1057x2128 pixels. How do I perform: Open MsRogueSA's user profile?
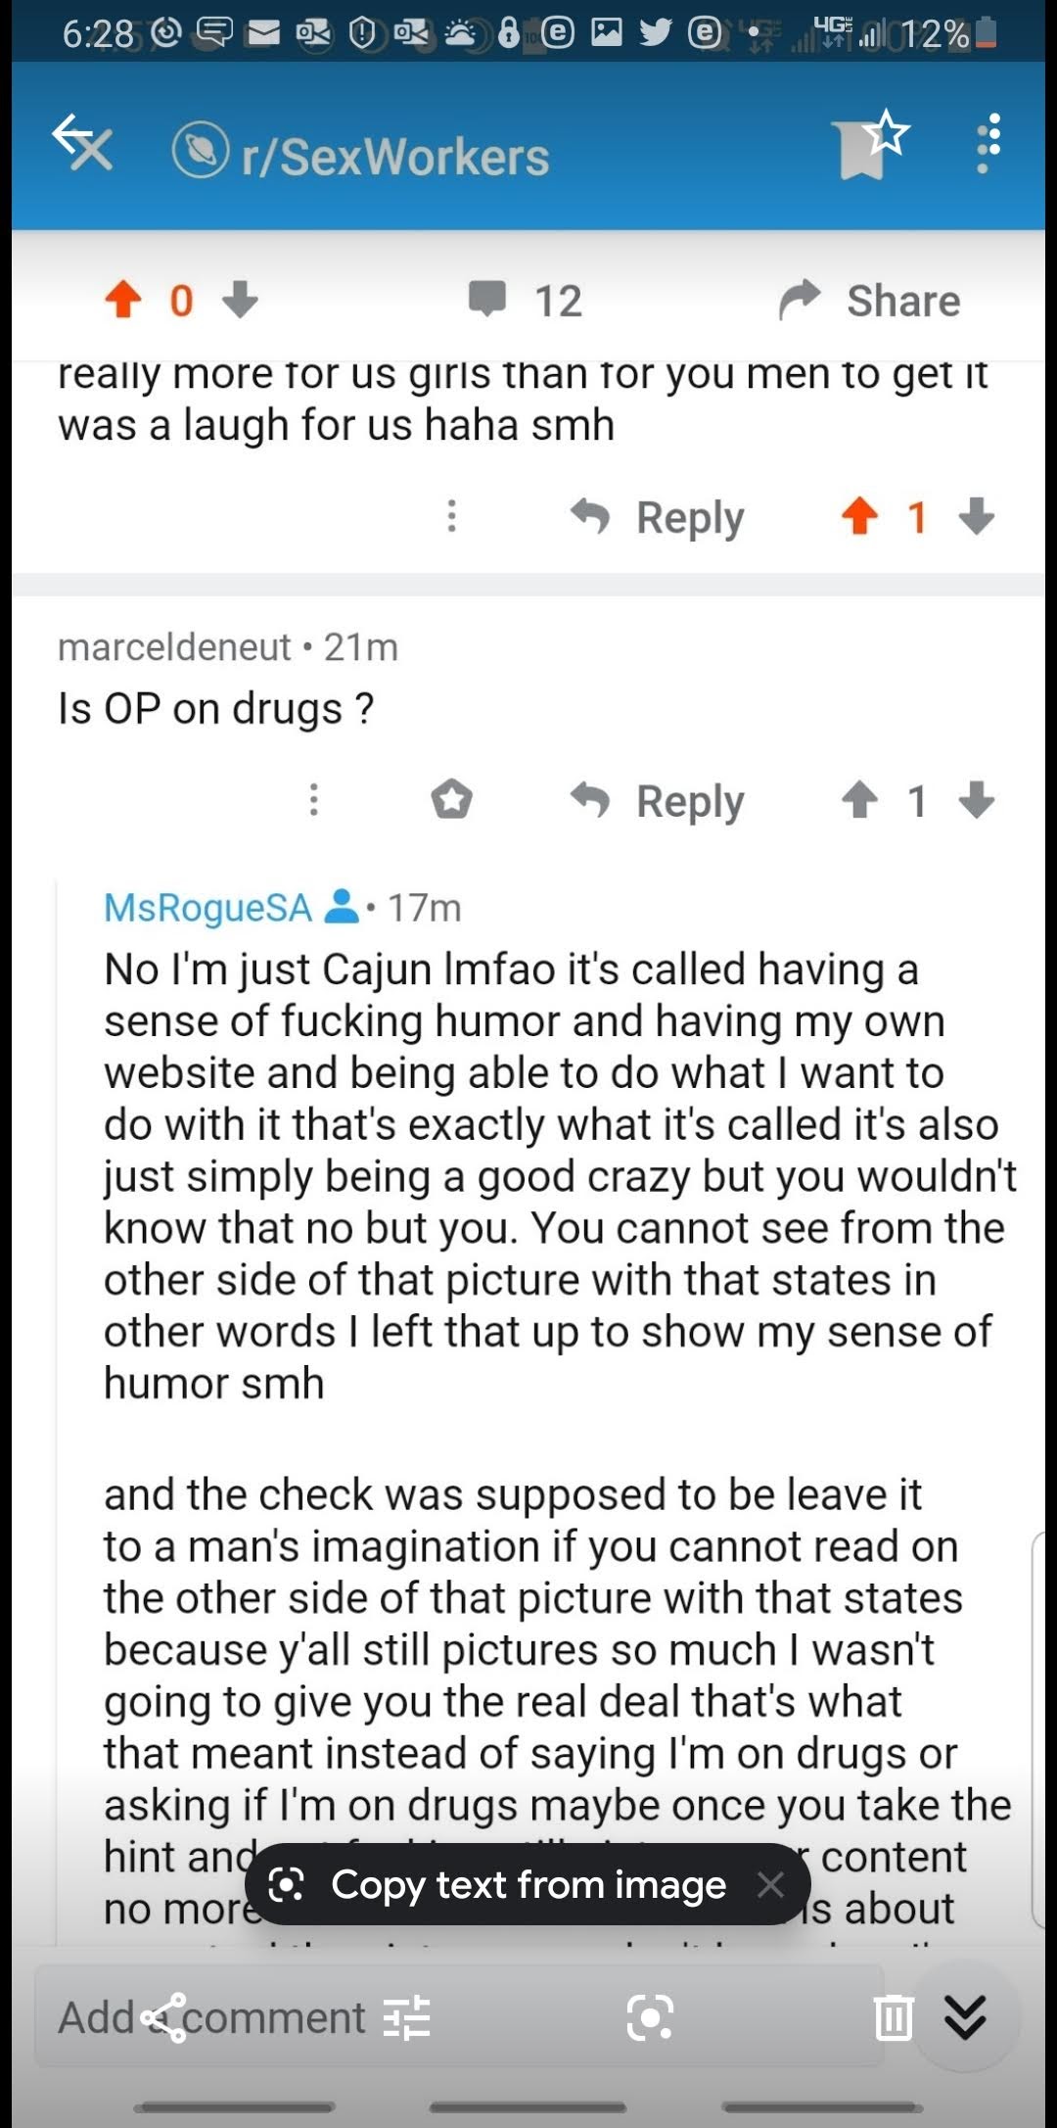point(207,908)
